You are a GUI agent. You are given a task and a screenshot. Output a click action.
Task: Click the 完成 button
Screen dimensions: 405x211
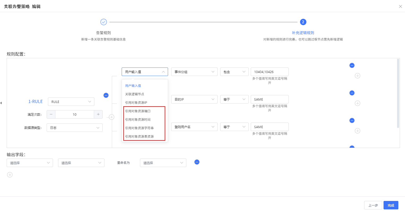[391, 205]
